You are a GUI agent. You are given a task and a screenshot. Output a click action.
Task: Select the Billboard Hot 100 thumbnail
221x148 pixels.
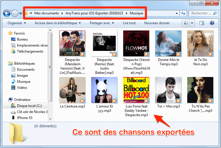coord(136,90)
